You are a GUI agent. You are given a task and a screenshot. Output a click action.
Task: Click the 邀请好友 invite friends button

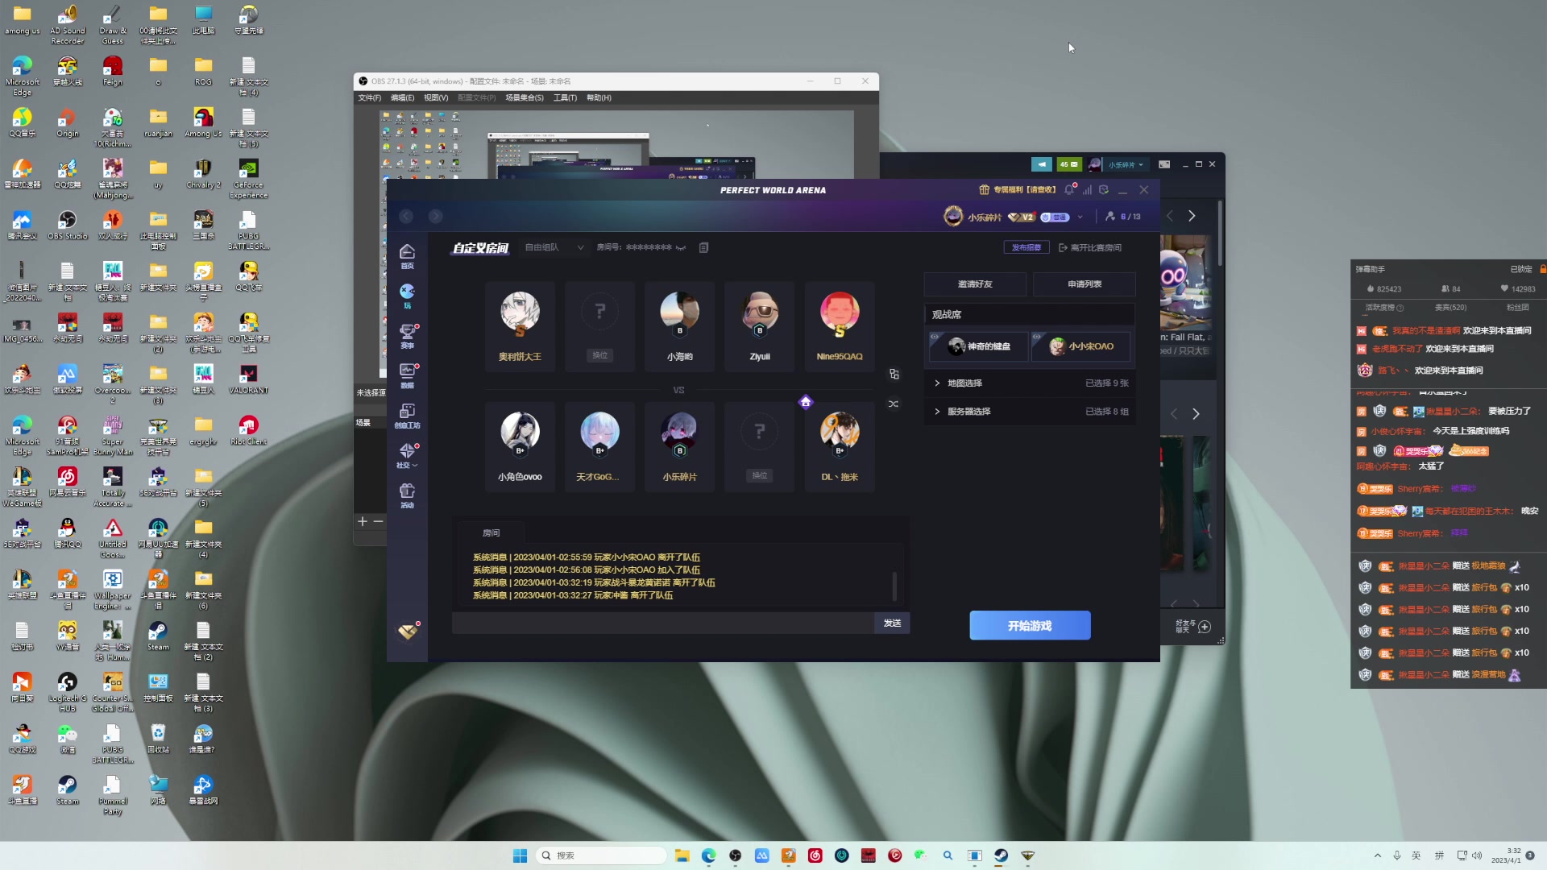pos(975,284)
